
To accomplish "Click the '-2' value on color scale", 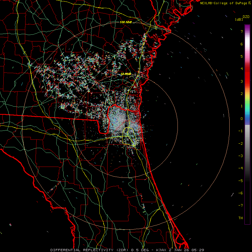I will [241, 144].
